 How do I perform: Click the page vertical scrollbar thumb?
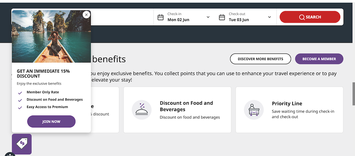pyautogui.click(x=353, y=94)
